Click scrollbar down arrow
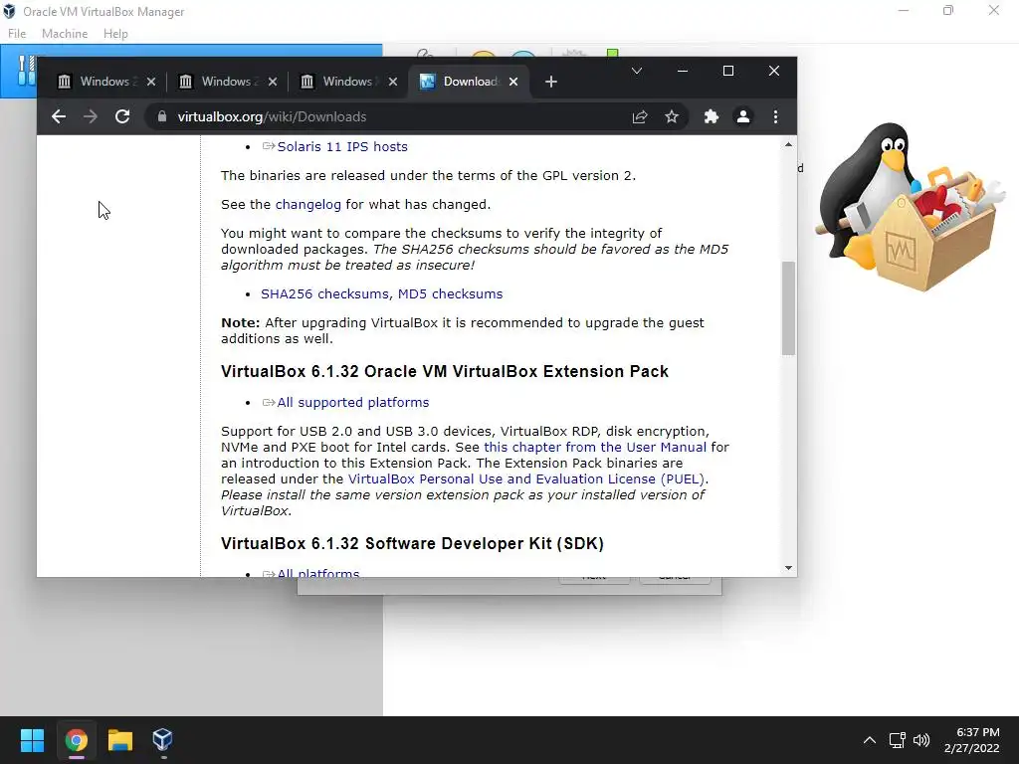Screen dimensions: 1019x764 [788, 568]
